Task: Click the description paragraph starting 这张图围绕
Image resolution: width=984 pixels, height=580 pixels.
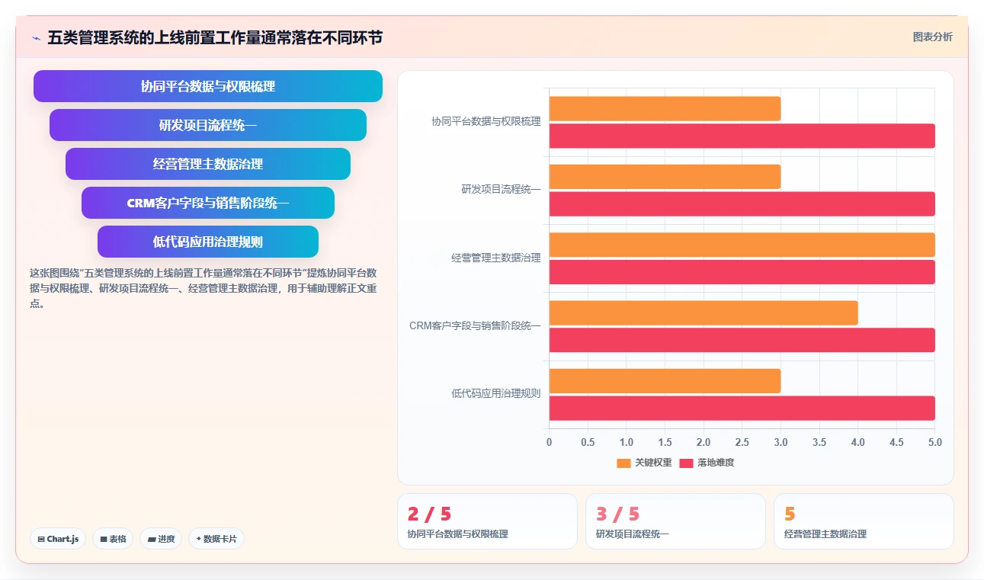Action: (203, 287)
